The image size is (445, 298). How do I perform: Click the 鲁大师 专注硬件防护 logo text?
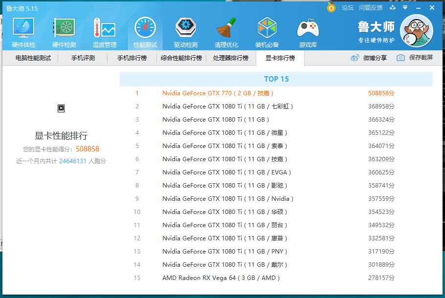click(376, 32)
